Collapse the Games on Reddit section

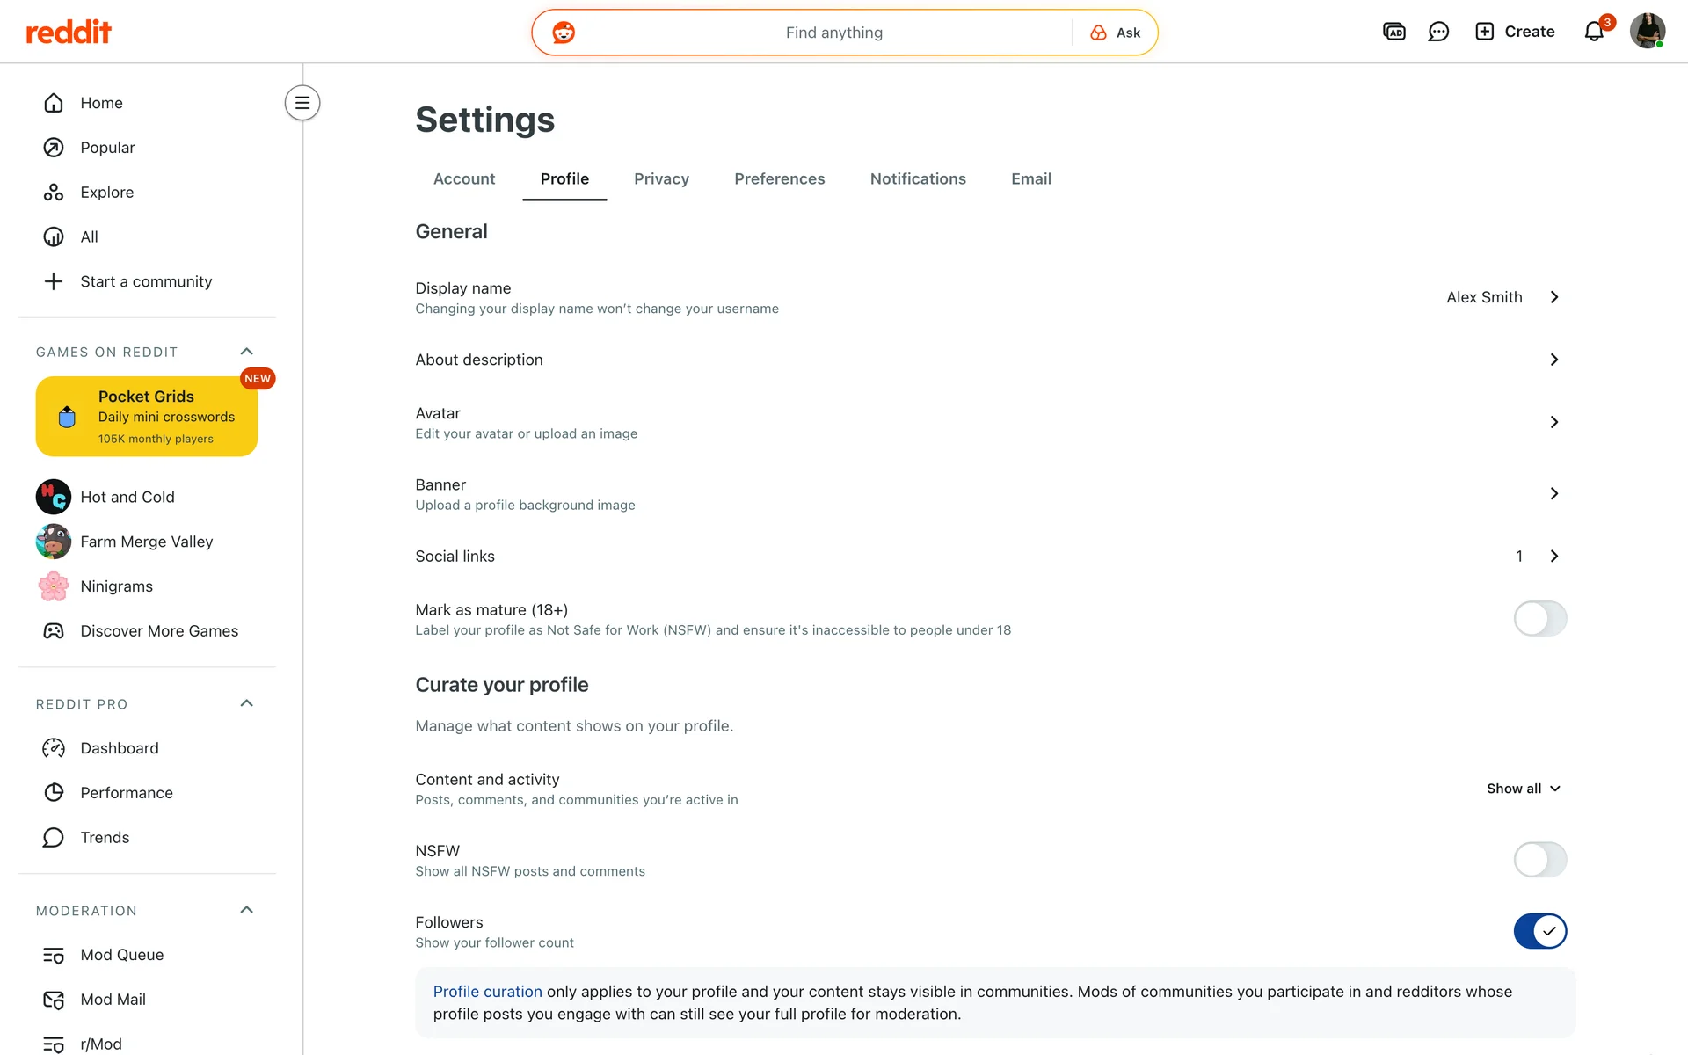247,352
